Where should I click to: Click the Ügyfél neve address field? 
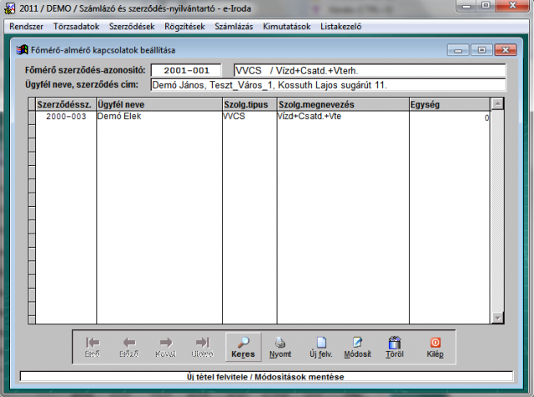pos(327,84)
